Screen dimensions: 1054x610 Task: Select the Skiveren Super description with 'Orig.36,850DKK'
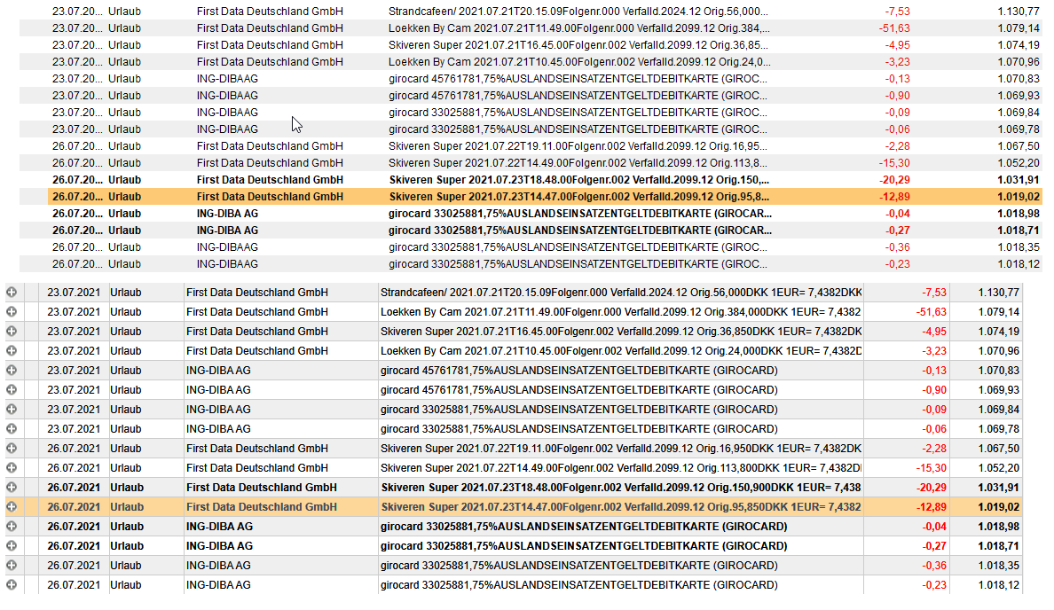[621, 332]
